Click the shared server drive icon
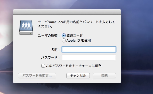This screenshot has height=94, width=153. [26, 27]
